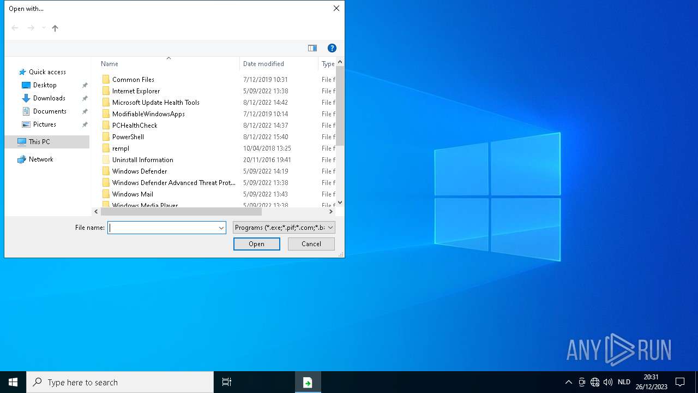Select the Common Files folder icon
This screenshot has height=393, width=698.
pos(106,80)
